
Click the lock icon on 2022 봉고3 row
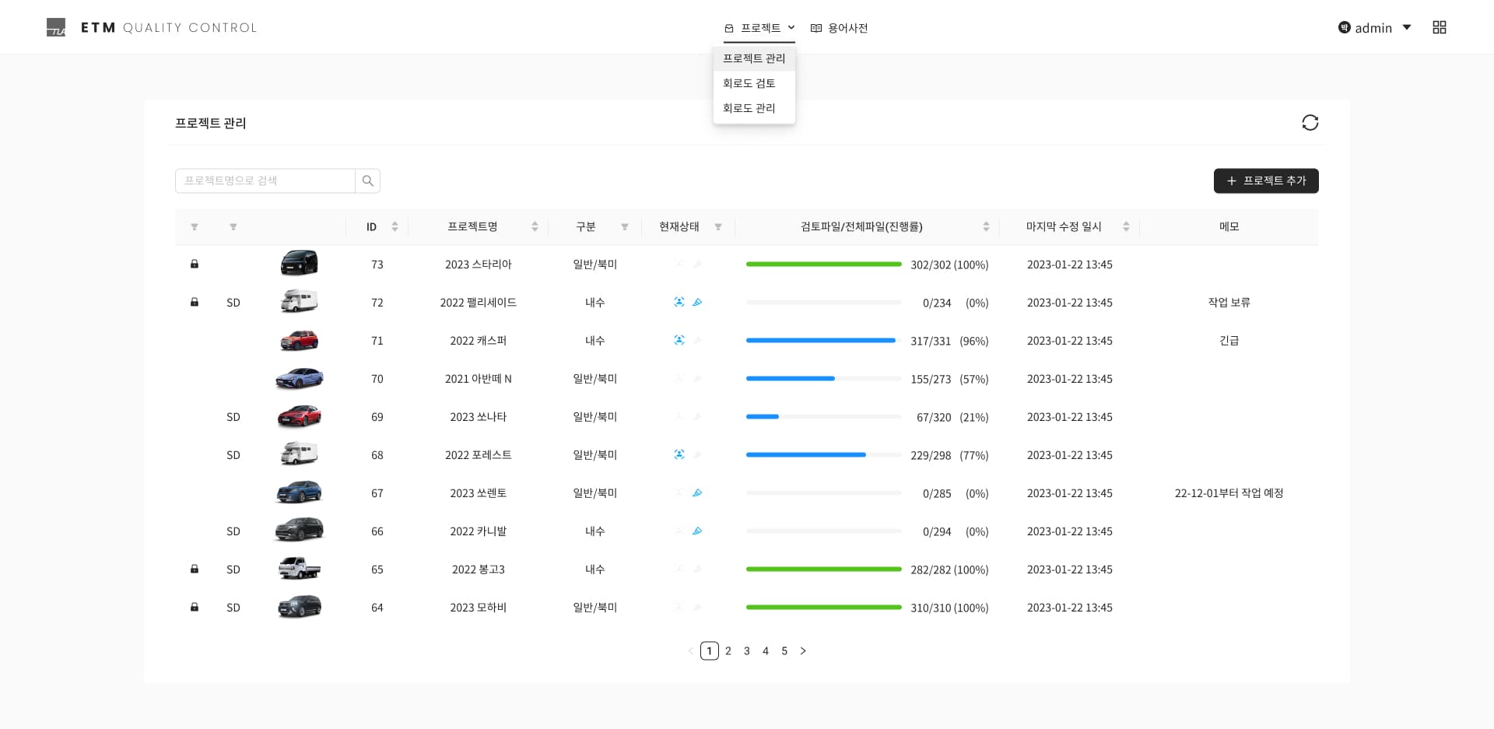[195, 570]
